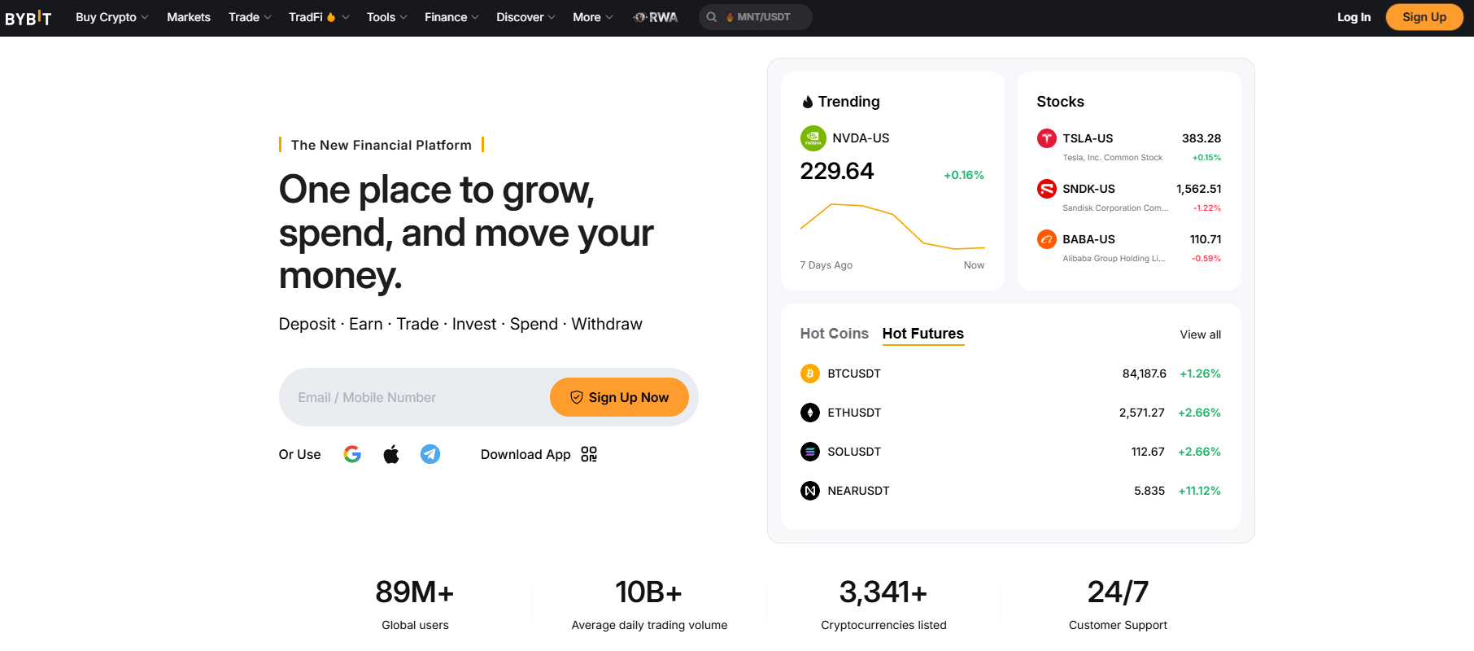Click the NEAR NEARUSDT coin icon
This screenshot has width=1474, height=651.
coord(810,491)
